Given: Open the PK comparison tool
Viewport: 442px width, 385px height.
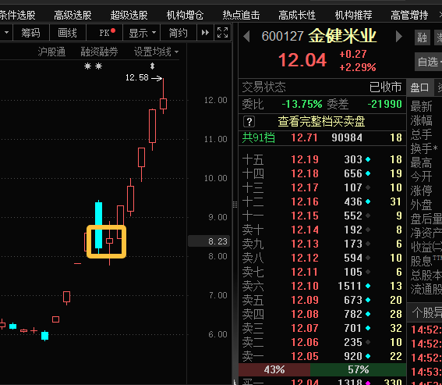Looking at the screenshot, I should (x=104, y=33).
